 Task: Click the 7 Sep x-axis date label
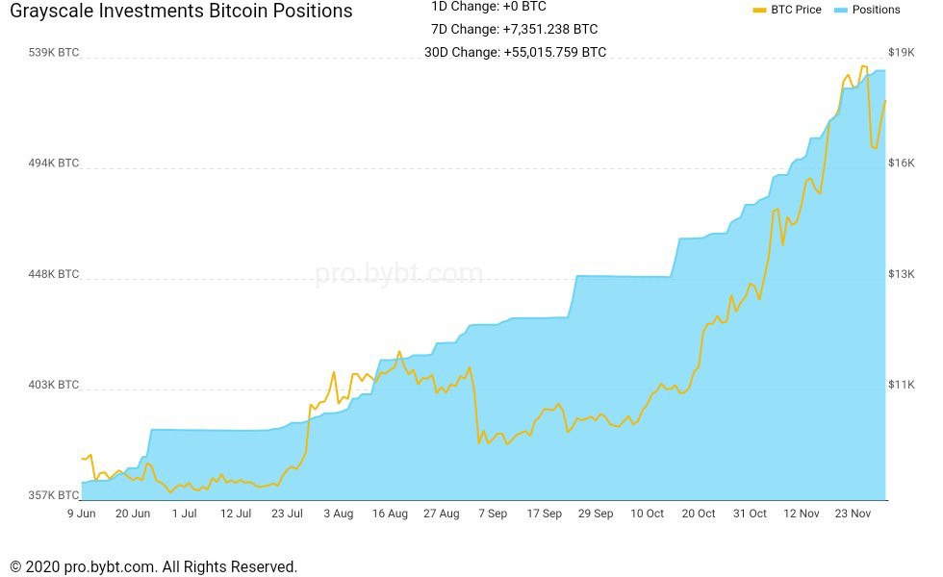click(492, 514)
